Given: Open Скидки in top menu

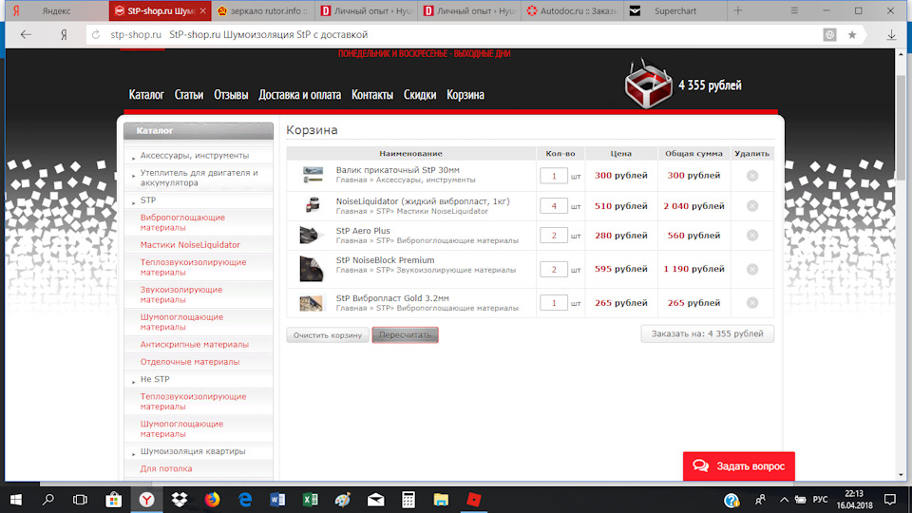Looking at the screenshot, I should coord(420,95).
